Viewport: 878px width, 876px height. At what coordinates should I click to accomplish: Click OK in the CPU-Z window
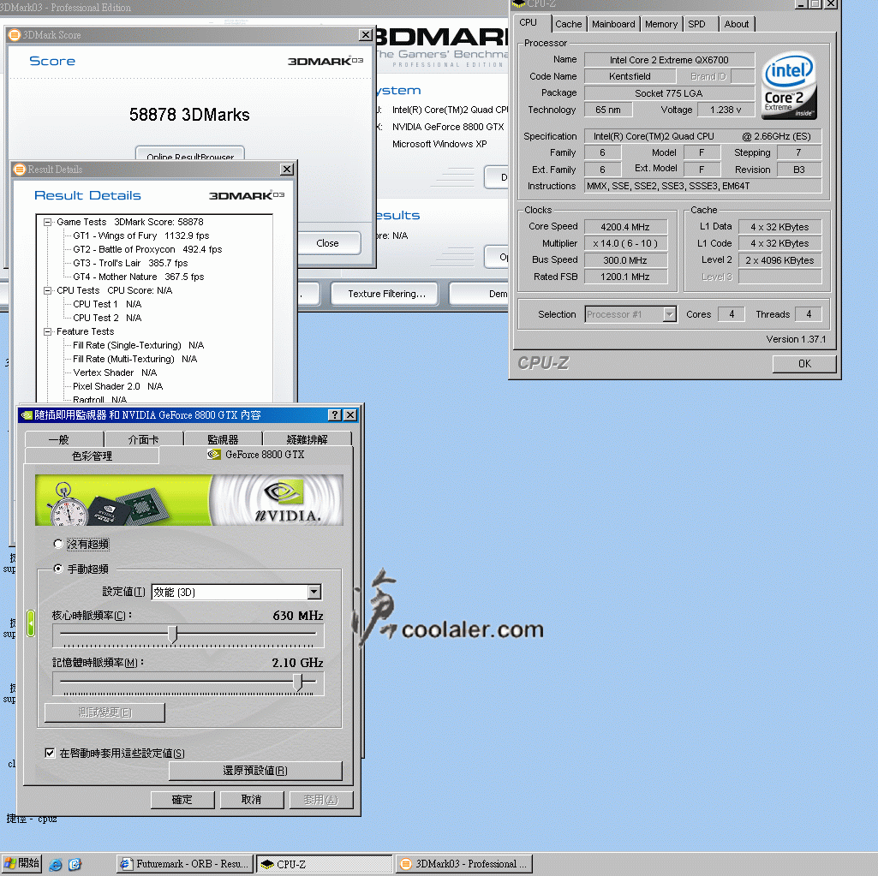[804, 364]
